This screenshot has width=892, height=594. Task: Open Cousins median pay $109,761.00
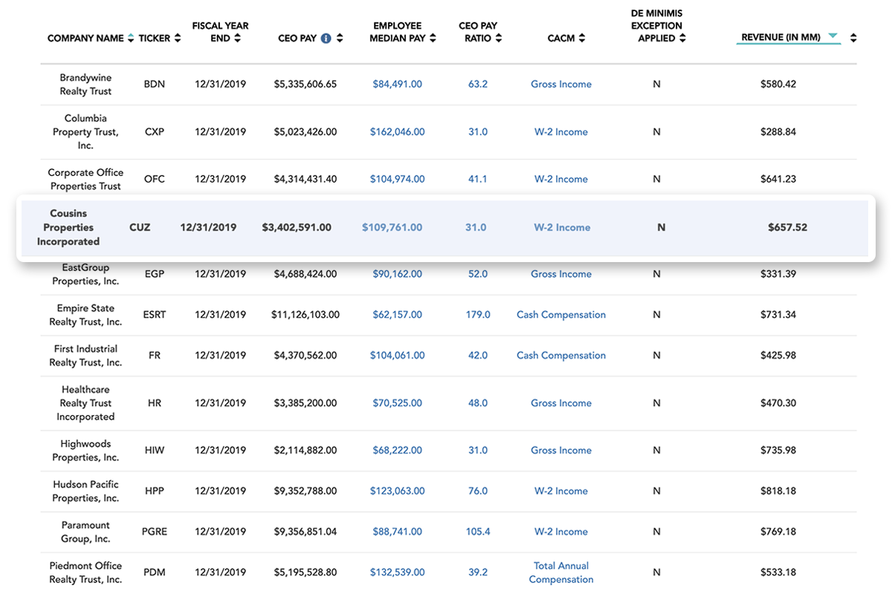point(392,227)
